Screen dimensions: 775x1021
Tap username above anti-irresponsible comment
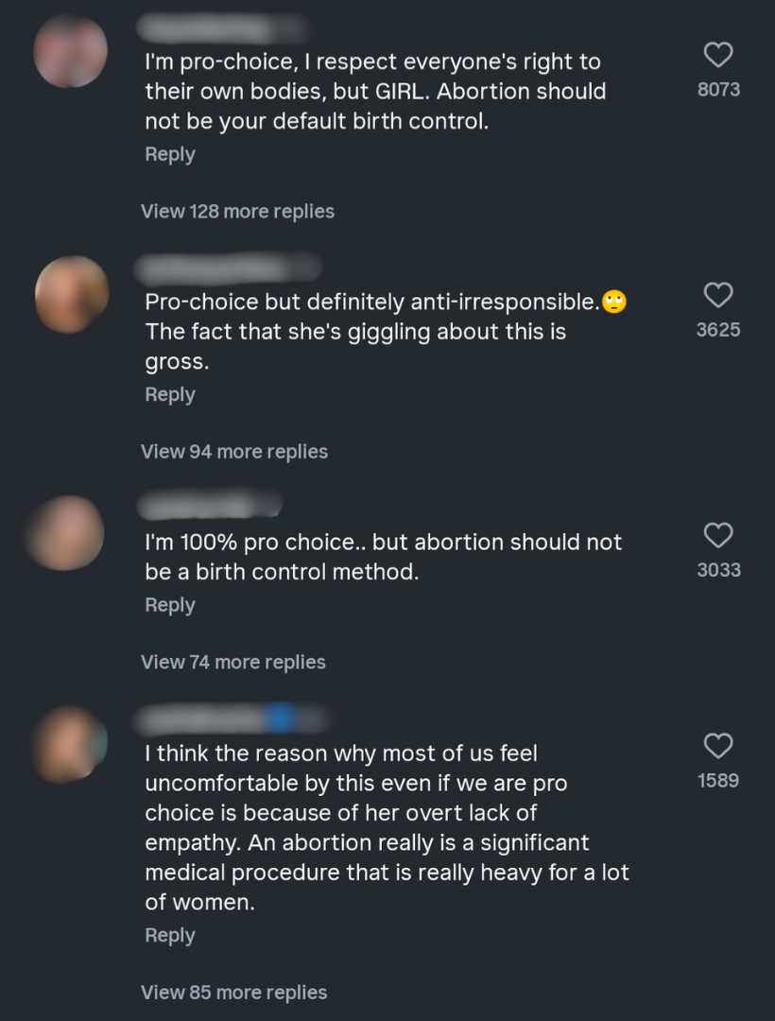pos(227,268)
